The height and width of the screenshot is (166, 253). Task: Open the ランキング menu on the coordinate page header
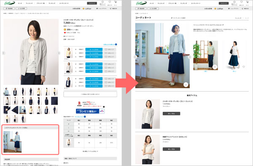[x=183, y=3]
